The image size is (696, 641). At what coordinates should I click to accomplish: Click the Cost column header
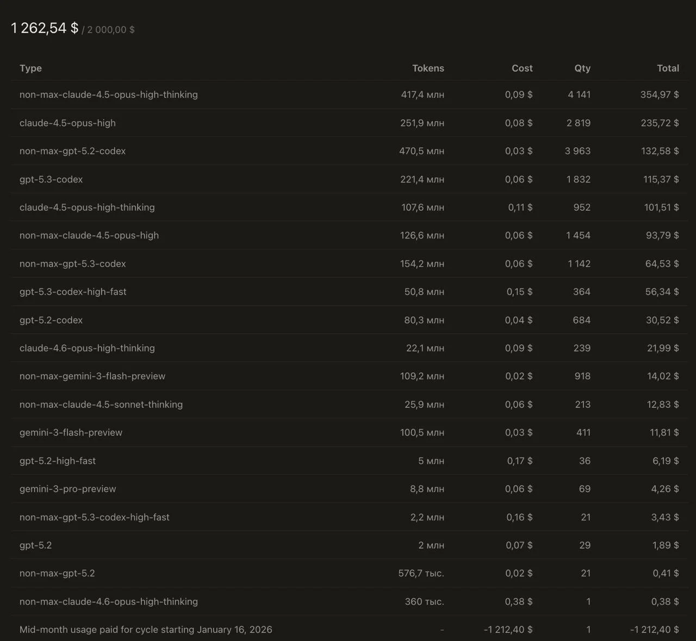(521, 68)
